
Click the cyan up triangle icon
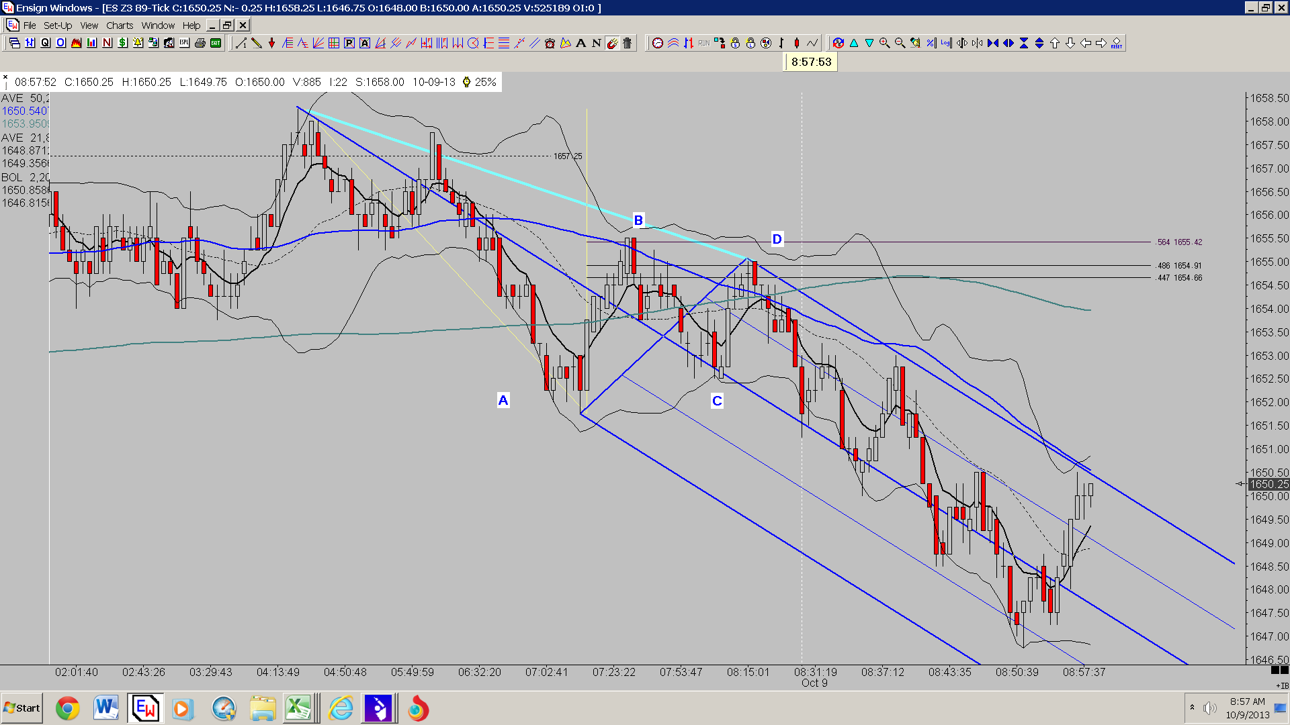click(x=854, y=43)
